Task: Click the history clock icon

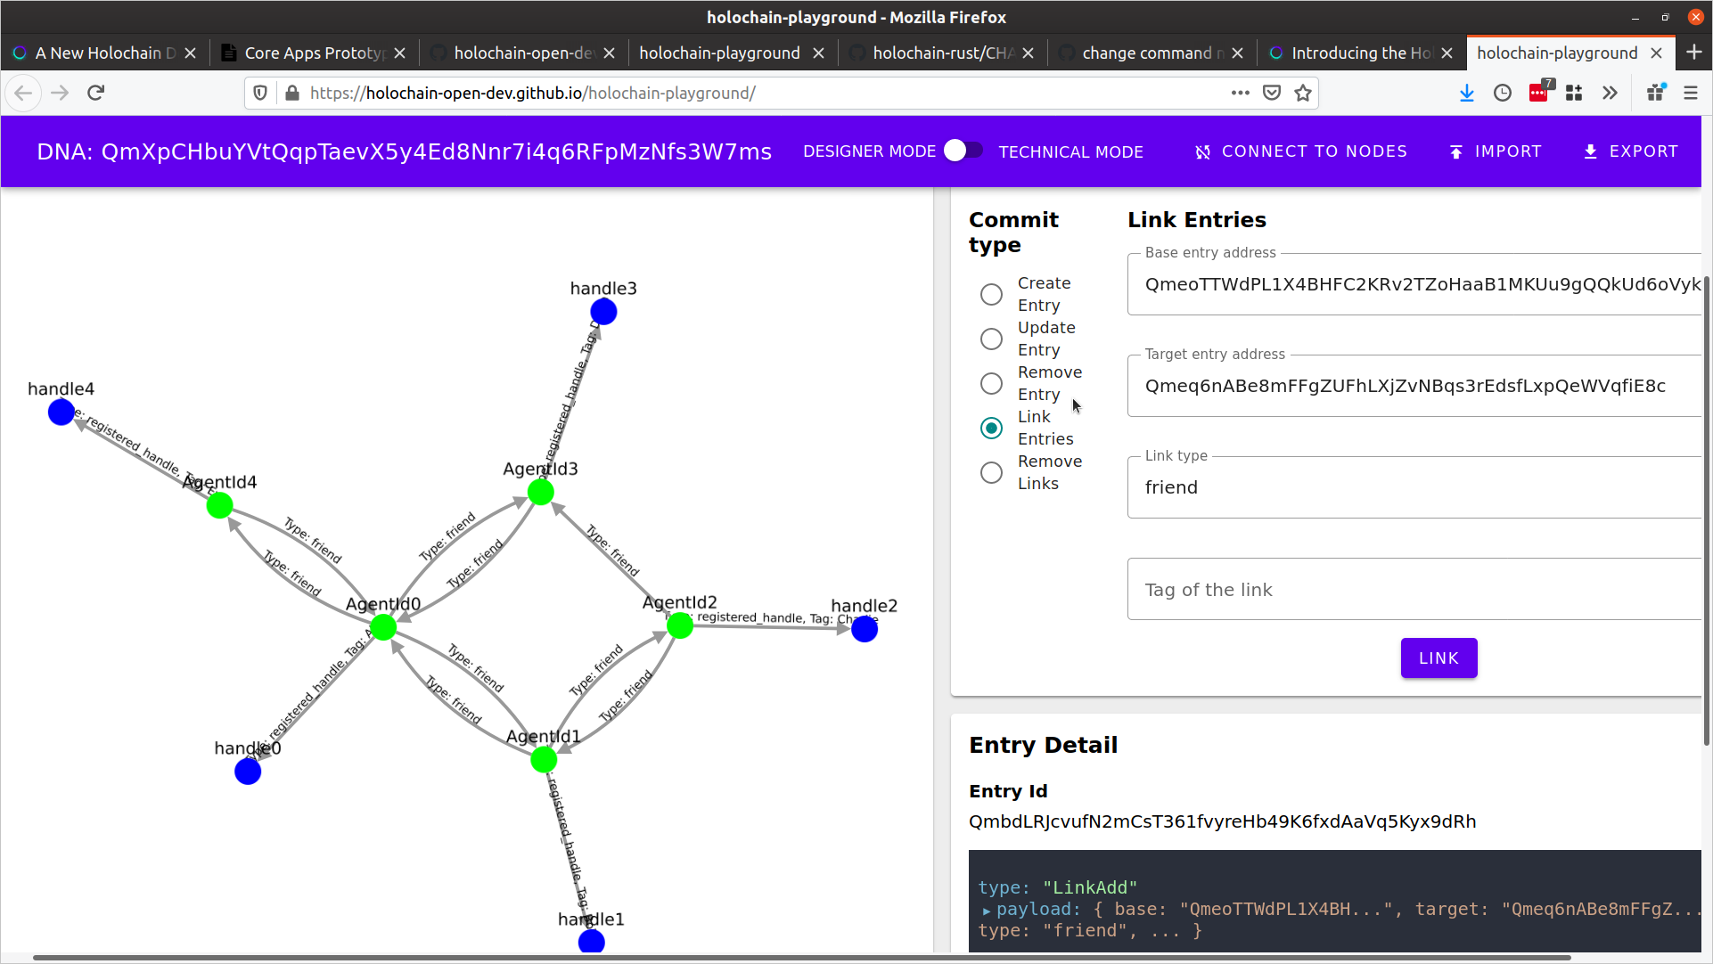Action: click(1503, 93)
